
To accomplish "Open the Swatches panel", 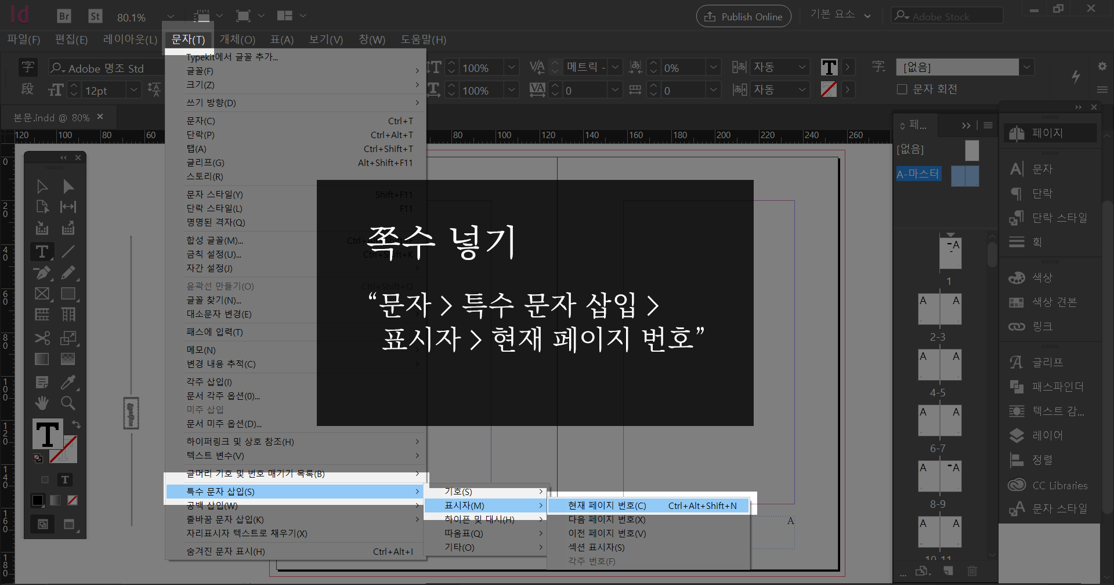I will (x=1043, y=302).
